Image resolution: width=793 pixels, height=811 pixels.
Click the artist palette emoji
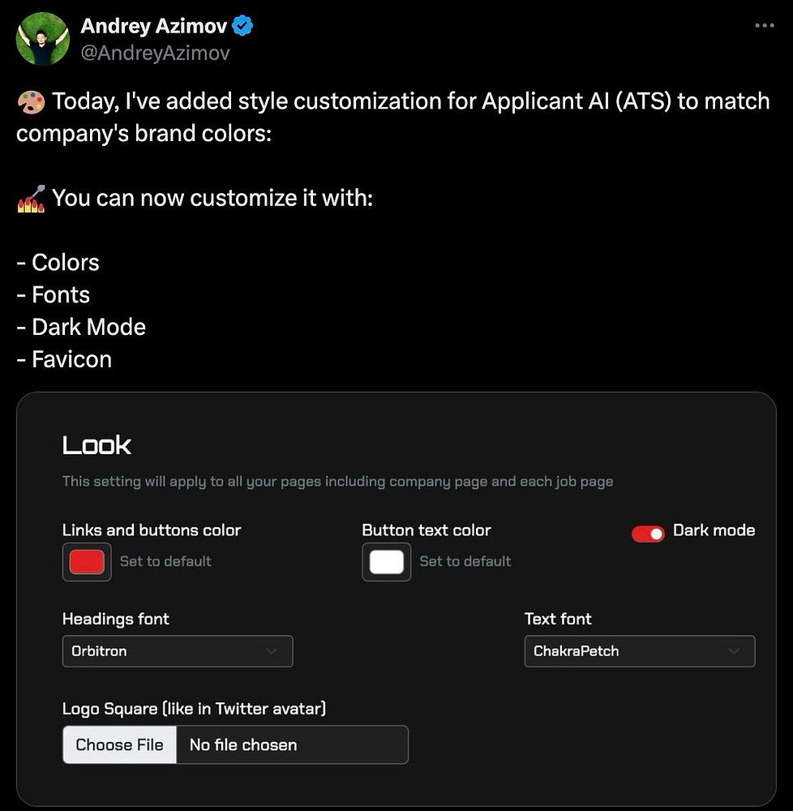[x=31, y=101]
